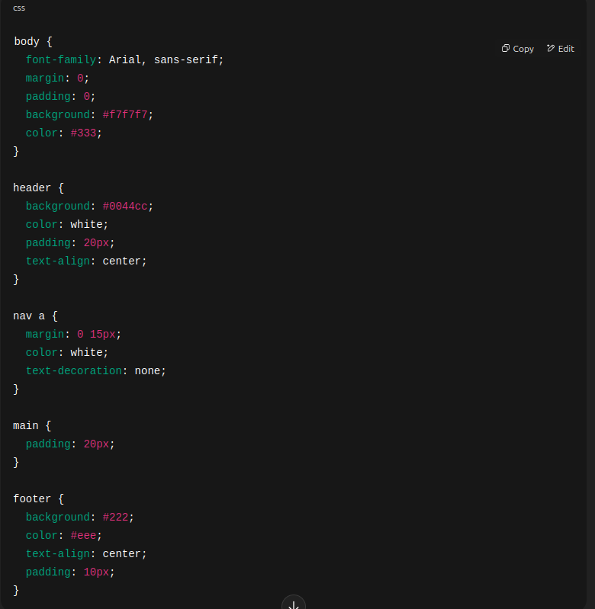
Task: Click the 'padding: 0;' line
Action: (x=60, y=96)
